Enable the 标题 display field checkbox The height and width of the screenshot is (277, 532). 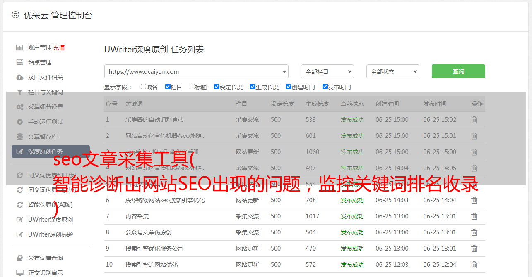pos(192,87)
